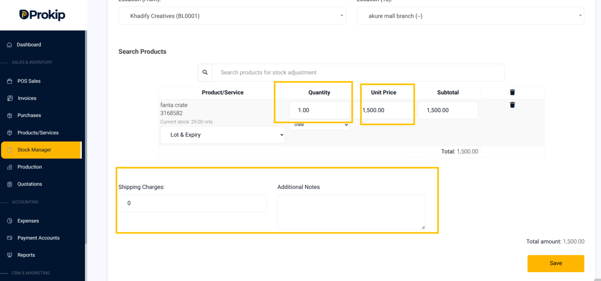Open the Reports section
Image resolution: width=601 pixels, height=281 pixels.
click(x=26, y=255)
